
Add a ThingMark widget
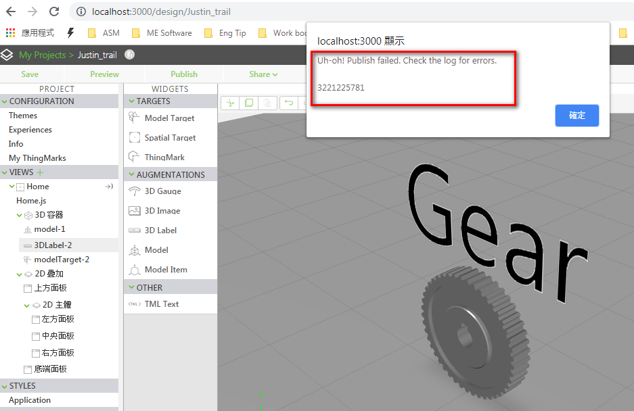(163, 156)
